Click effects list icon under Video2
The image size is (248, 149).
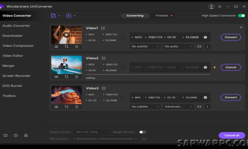(x=77, y=77)
